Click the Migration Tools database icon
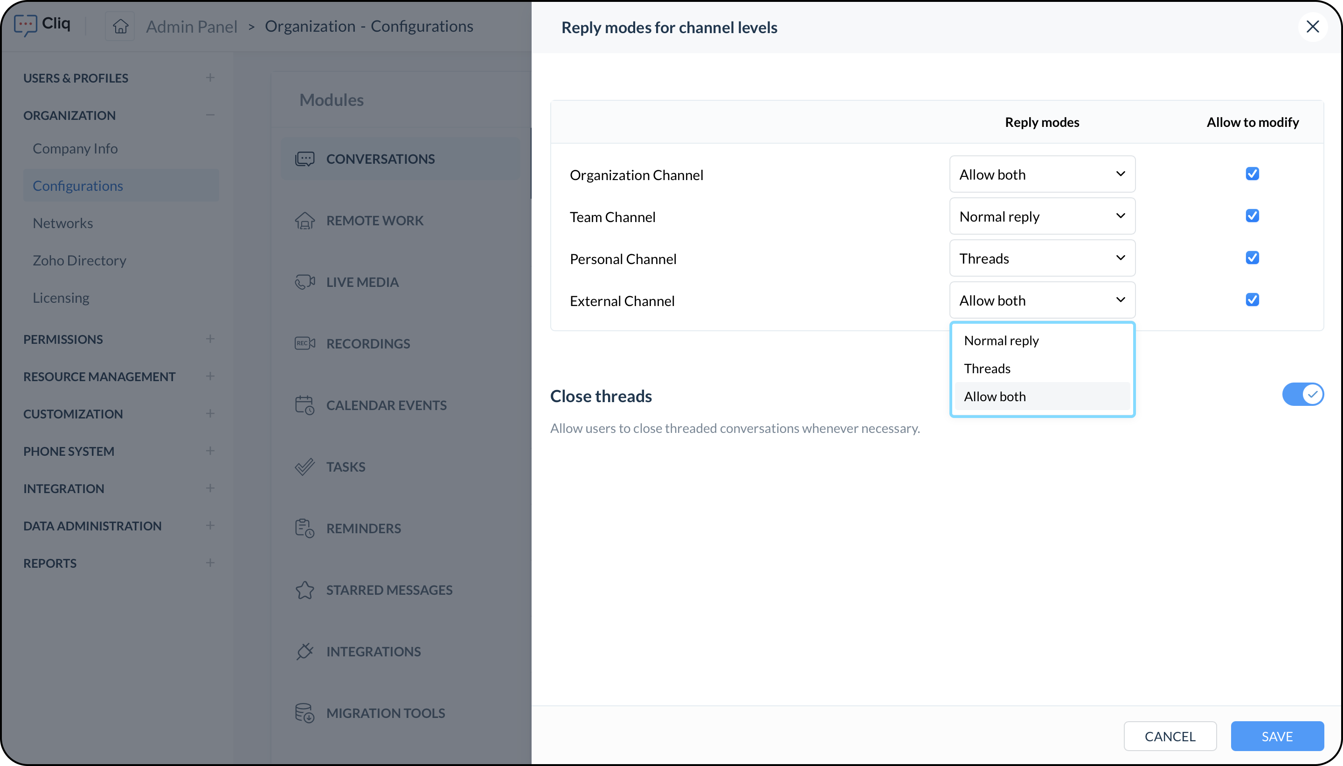 (305, 713)
